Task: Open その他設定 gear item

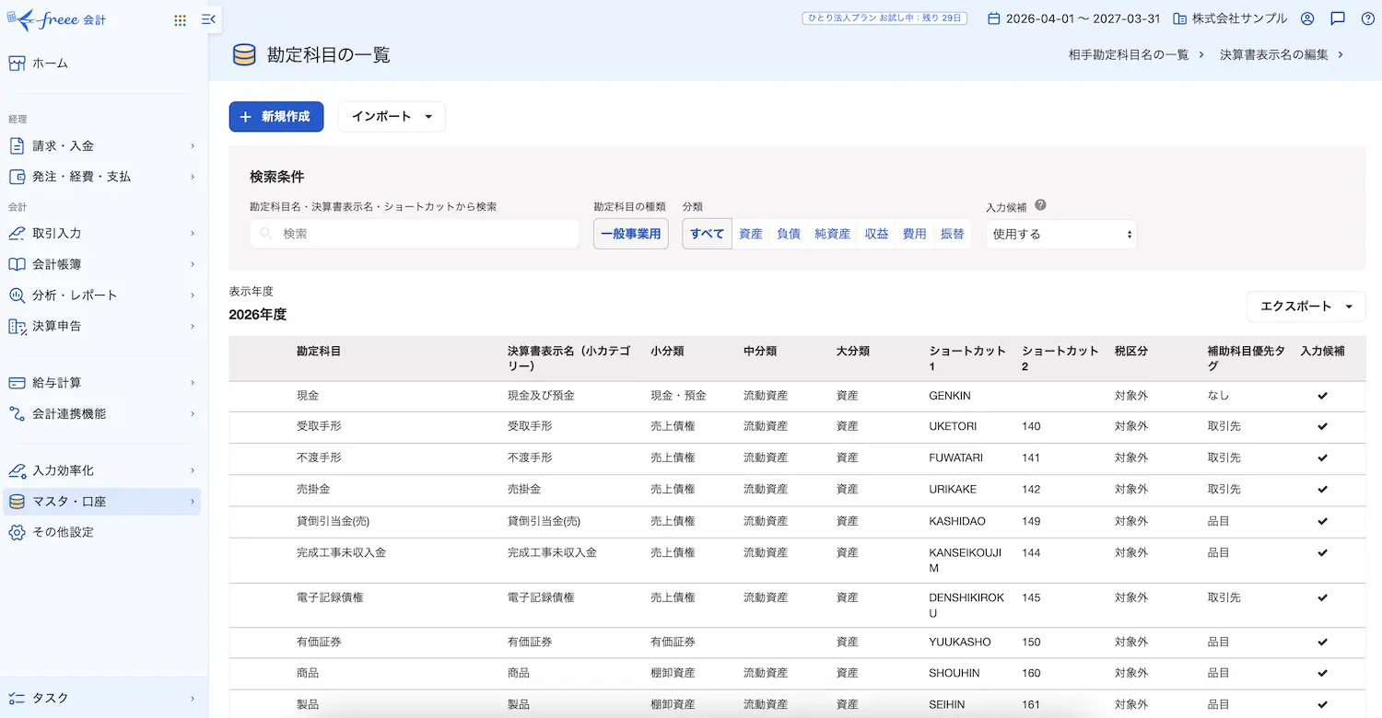Action: pos(101,532)
